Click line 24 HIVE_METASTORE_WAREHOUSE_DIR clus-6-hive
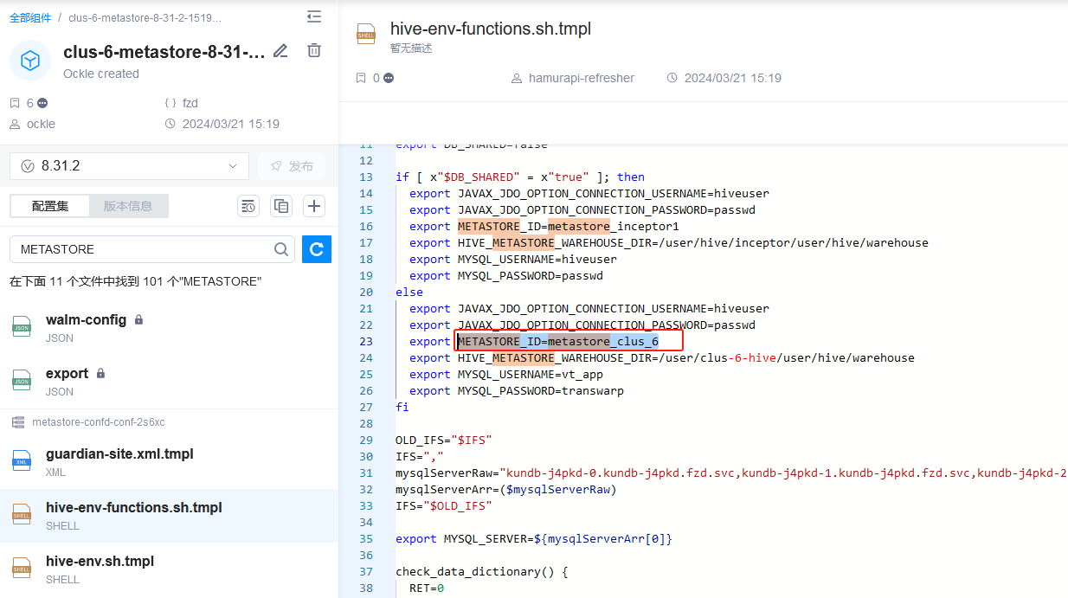Viewport: 1068px width, 598px height. click(661, 357)
